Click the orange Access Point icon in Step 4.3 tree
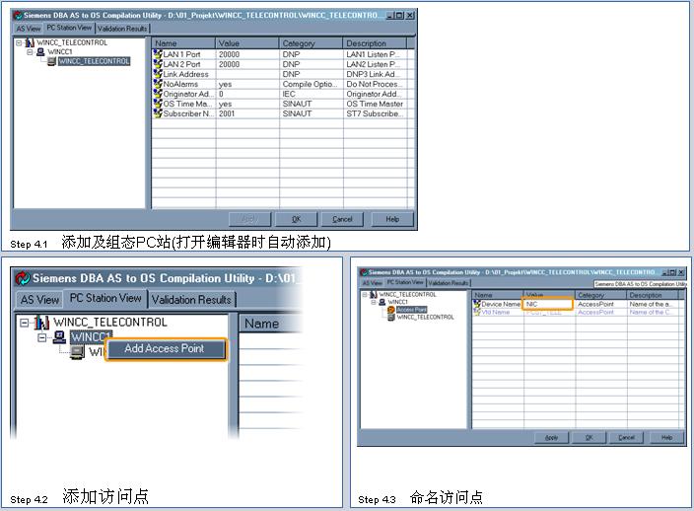The height and width of the screenshot is (511, 694). click(x=390, y=310)
